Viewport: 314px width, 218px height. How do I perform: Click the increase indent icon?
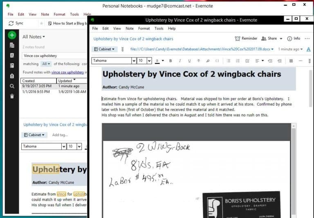[x=280, y=61]
